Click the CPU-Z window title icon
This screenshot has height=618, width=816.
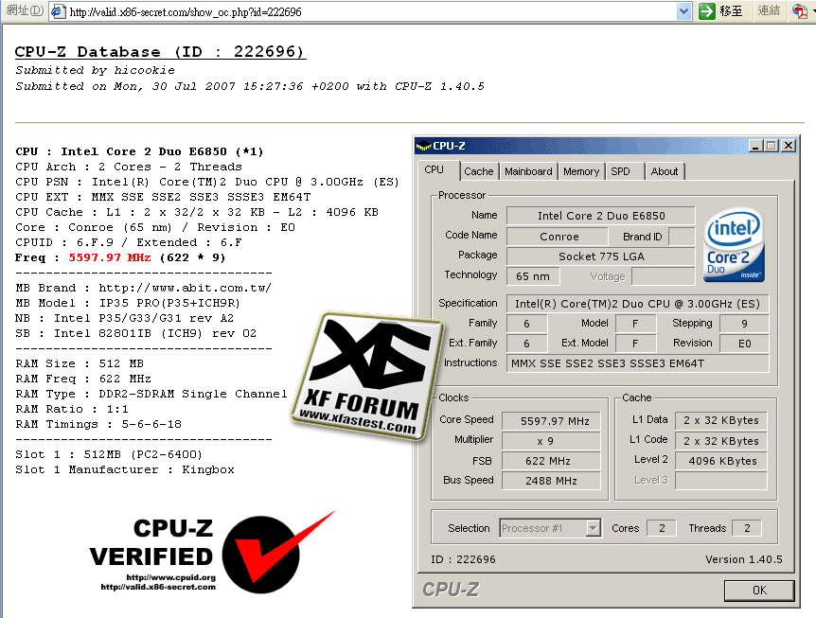click(423, 146)
